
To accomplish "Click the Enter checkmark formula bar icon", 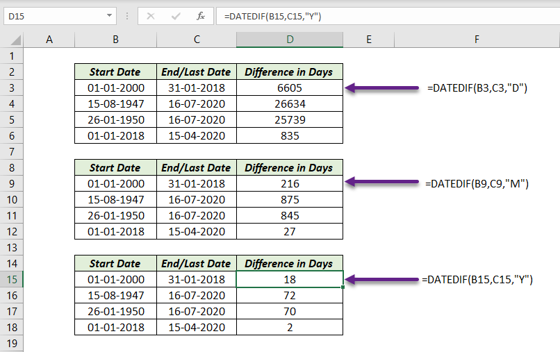I will pyautogui.click(x=176, y=16).
